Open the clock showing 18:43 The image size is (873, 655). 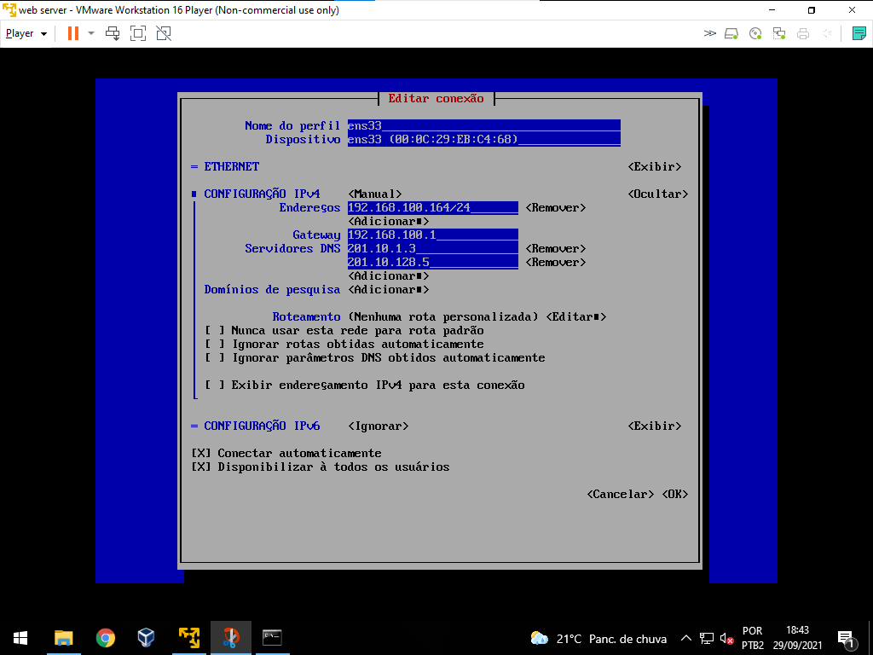pyautogui.click(x=797, y=638)
